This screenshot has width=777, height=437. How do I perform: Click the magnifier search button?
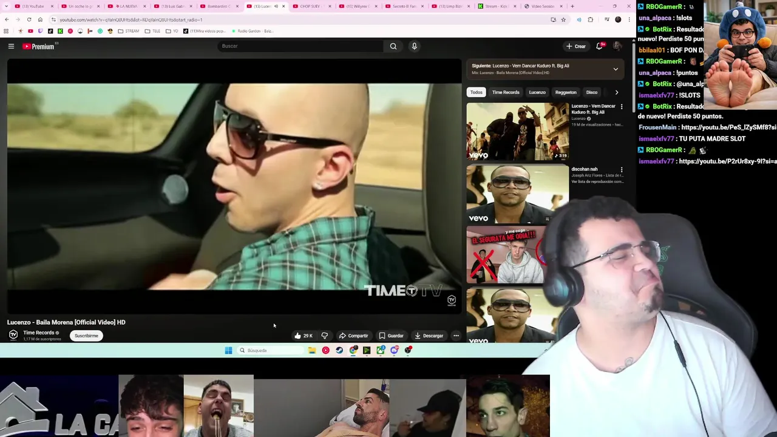(393, 46)
